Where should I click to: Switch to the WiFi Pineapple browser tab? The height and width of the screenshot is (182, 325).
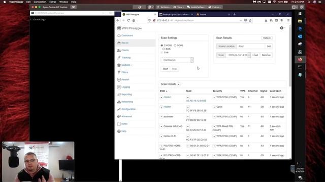point(139,15)
